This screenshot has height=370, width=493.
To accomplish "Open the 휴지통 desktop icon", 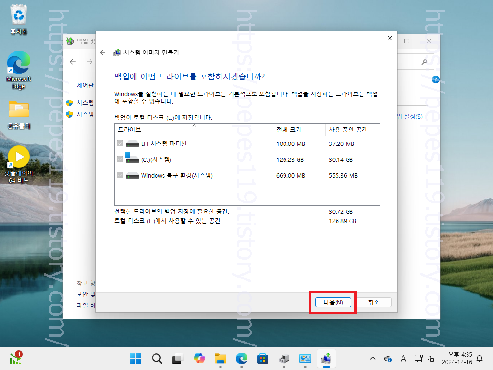I will (x=19, y=19).
